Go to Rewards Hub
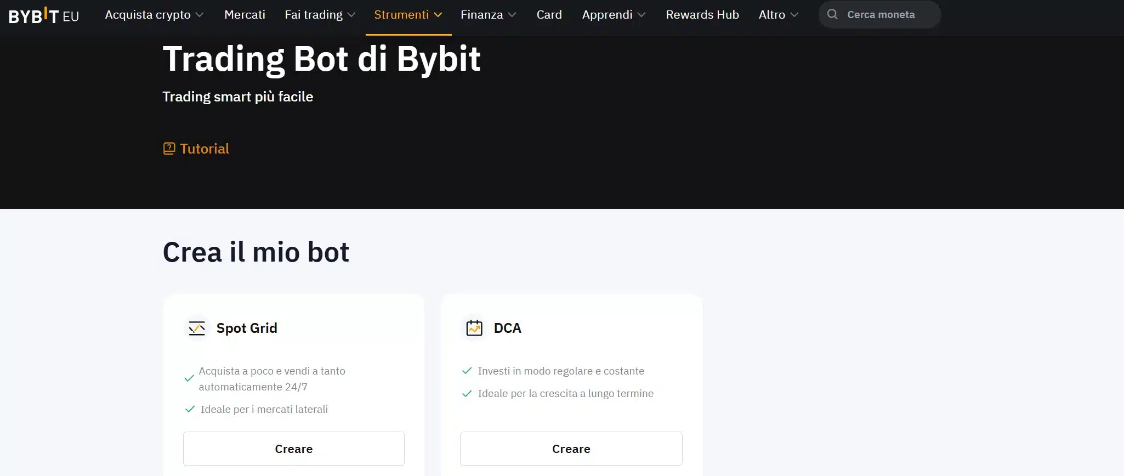 [x=702, y=15]
